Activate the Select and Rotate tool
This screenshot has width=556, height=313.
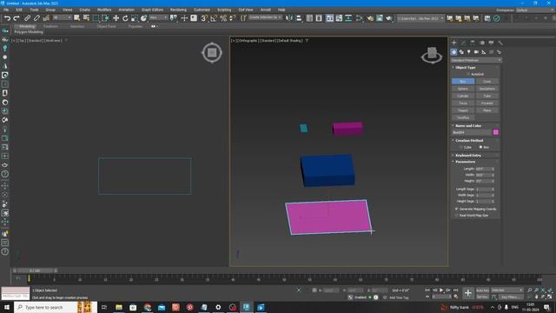coord(125,18)
